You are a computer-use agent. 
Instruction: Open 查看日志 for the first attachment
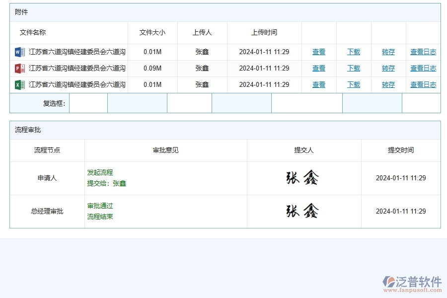(x=423, y=52)
